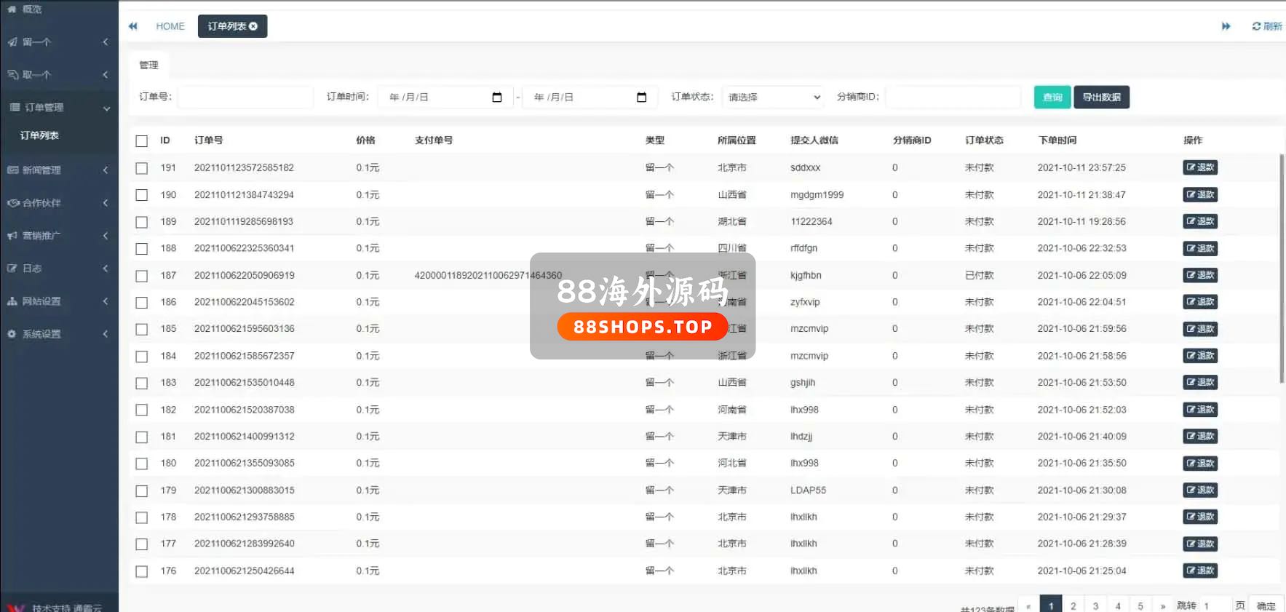Click the refresh icon at top right
1286x612 pixels.
click(1256, 26)
